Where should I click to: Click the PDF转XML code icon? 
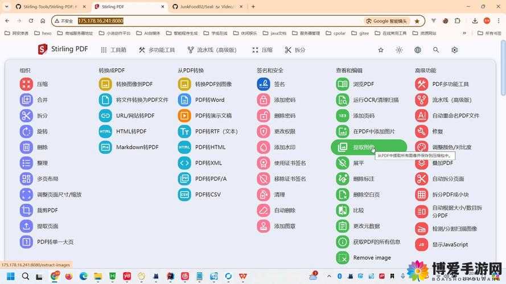coord(184,163)
